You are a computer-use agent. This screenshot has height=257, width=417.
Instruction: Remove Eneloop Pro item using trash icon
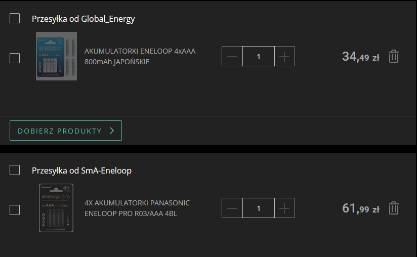pos(394,208)
